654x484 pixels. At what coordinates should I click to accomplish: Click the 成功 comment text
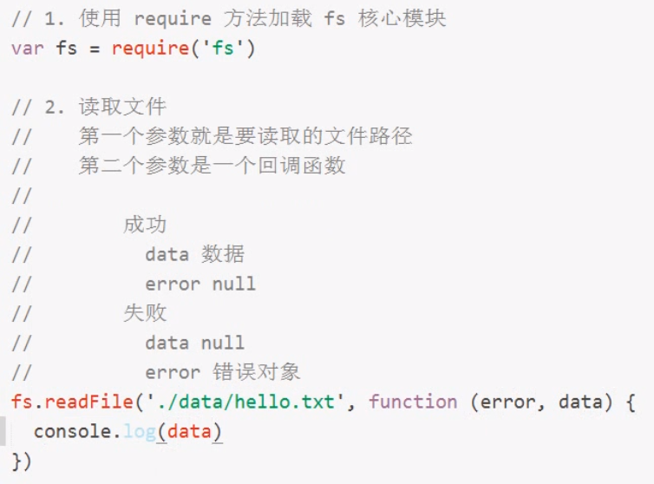tap(145, 225)
